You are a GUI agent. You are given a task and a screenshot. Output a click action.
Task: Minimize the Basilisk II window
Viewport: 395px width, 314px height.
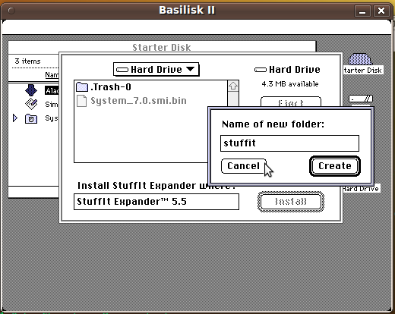pos(362,11)
